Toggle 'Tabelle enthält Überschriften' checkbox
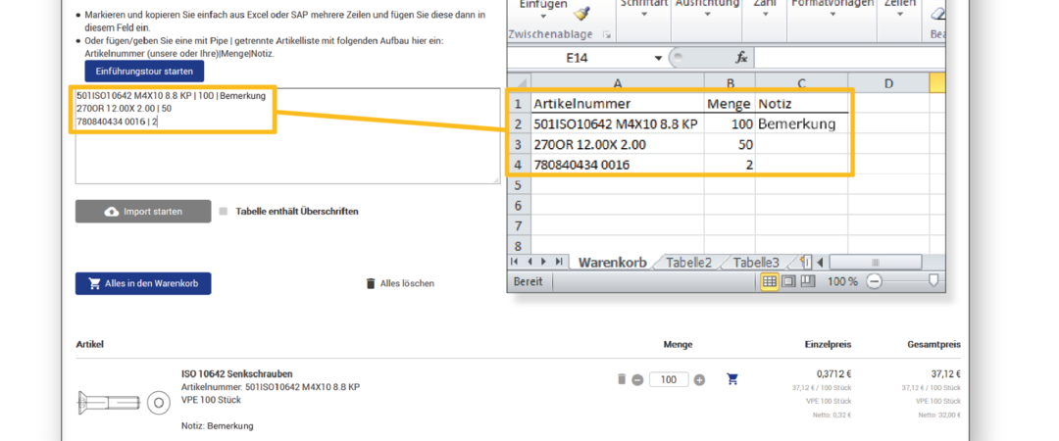This screenshot has width=1059, height=441. pos(224,212)
